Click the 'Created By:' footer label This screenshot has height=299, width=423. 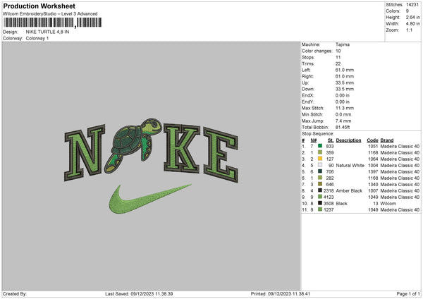pyautogui.click(x=15, y=293)
